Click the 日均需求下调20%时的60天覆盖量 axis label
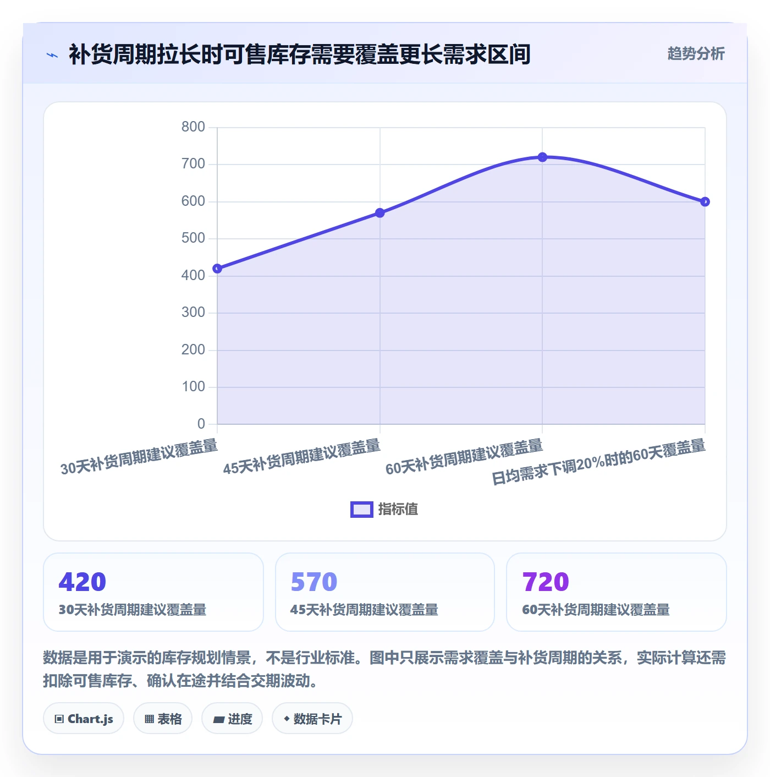Screen dimensions: 770x777 point(598,462)
